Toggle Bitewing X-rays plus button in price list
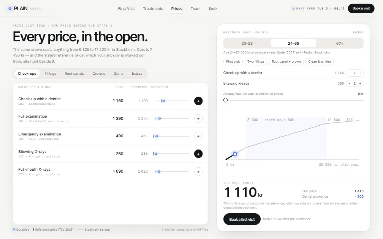Image resolution: width=383 pixels, height=239 pixels. 198,154
